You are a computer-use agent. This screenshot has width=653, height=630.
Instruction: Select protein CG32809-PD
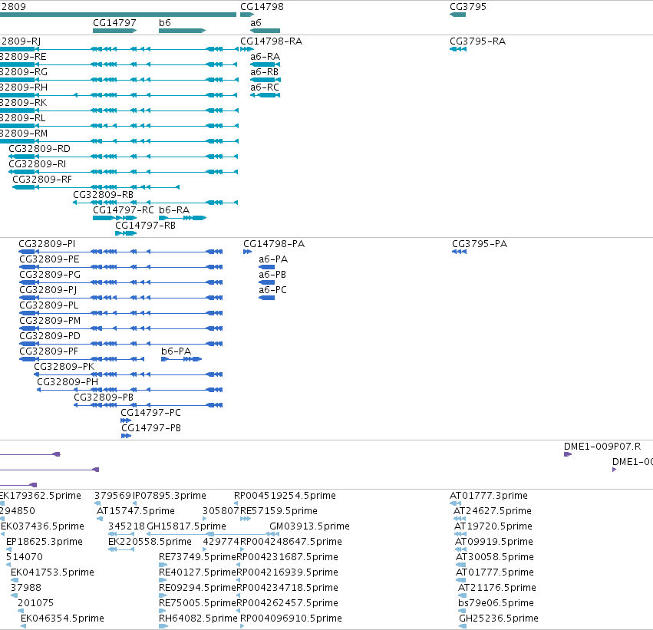click(120, 344)
